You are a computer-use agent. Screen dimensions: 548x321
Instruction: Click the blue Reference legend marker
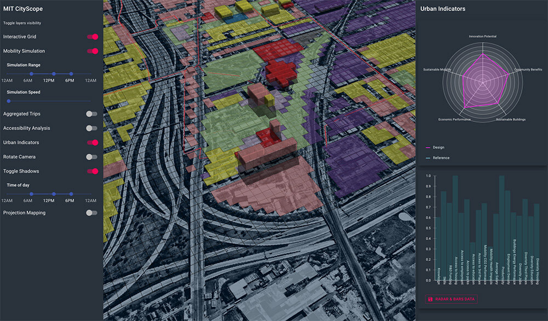pyautogui.click(x=428, y=158)
